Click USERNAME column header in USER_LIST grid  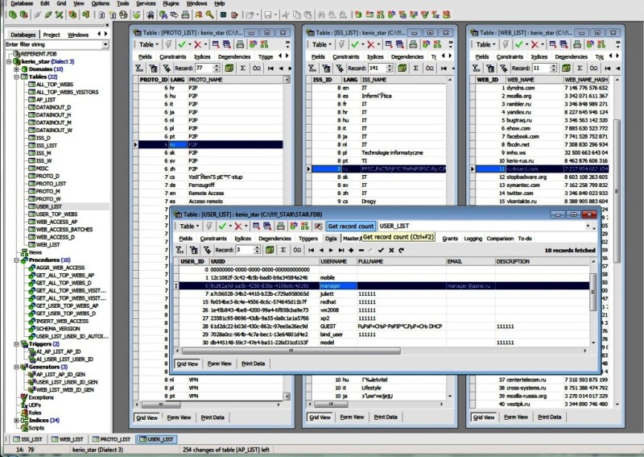[x=338, y=261]
